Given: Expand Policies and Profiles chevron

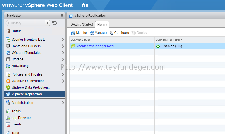Looking at the screenshot, I should click(x=63, y=74).
